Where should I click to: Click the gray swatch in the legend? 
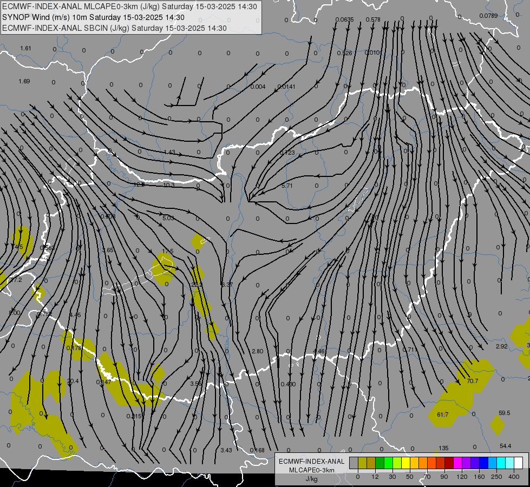click(x=354, y=463)
